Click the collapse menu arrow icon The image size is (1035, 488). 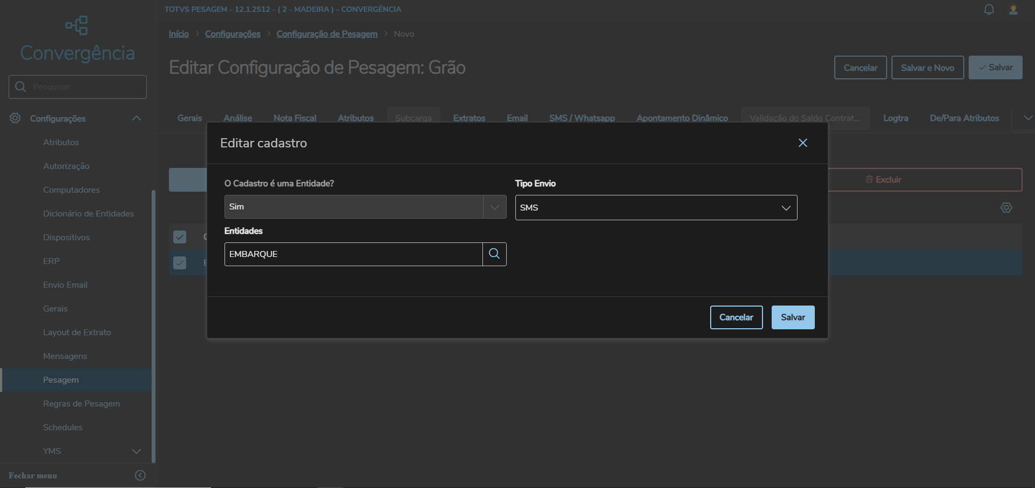pyautogui.click(x=140, y=475)
